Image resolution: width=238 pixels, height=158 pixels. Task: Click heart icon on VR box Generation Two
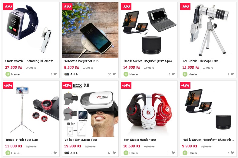114,153
